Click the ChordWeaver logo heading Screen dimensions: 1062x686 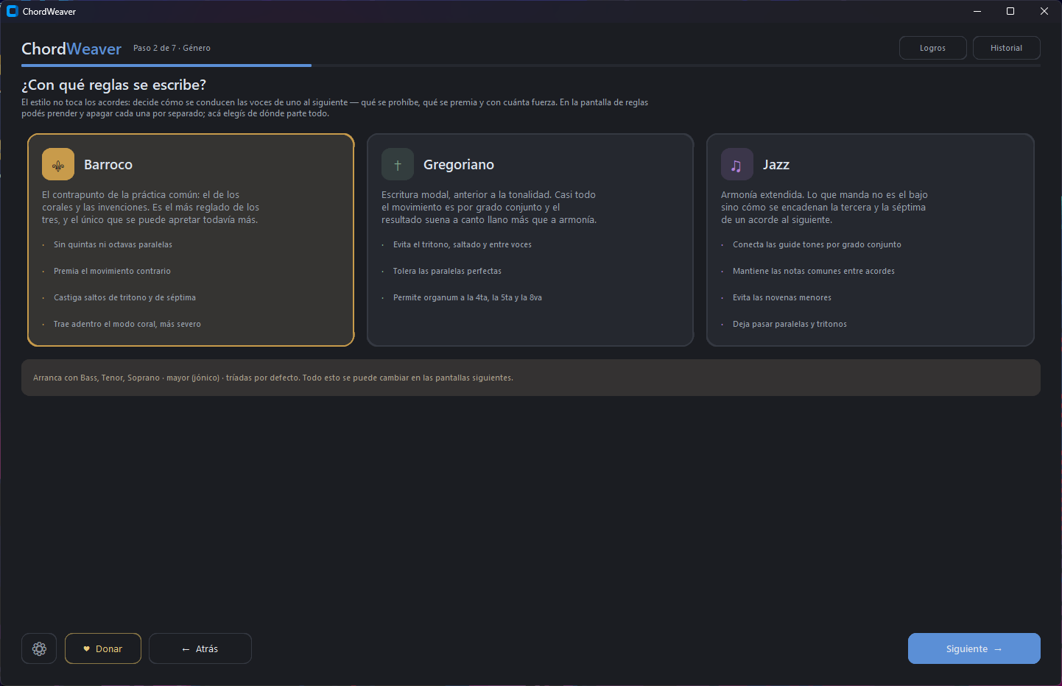tap(71, 49)
